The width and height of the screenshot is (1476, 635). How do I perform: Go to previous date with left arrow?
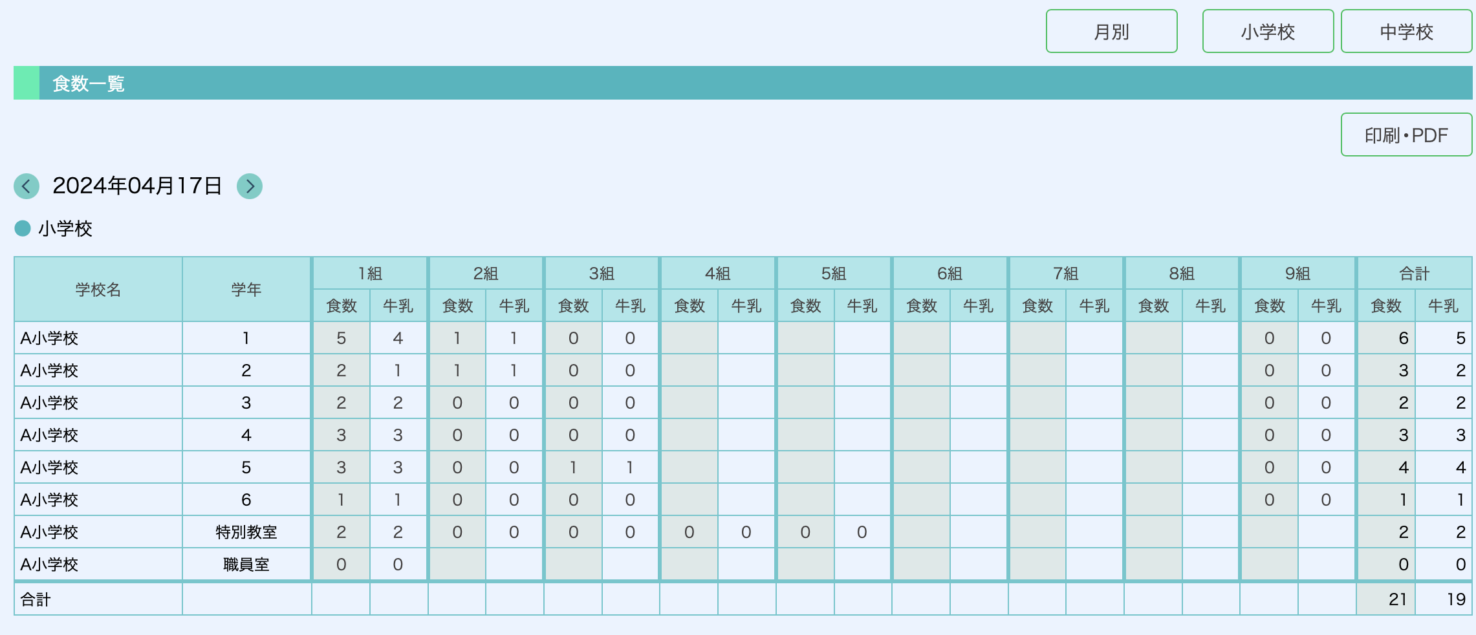point(27,186)
